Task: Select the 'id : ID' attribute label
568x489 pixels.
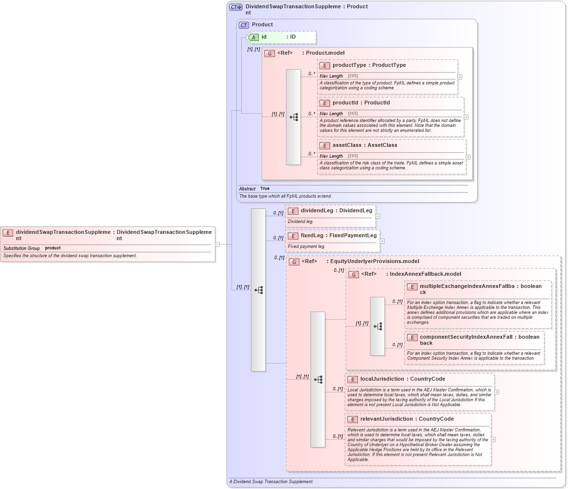Action: point(278,37)
